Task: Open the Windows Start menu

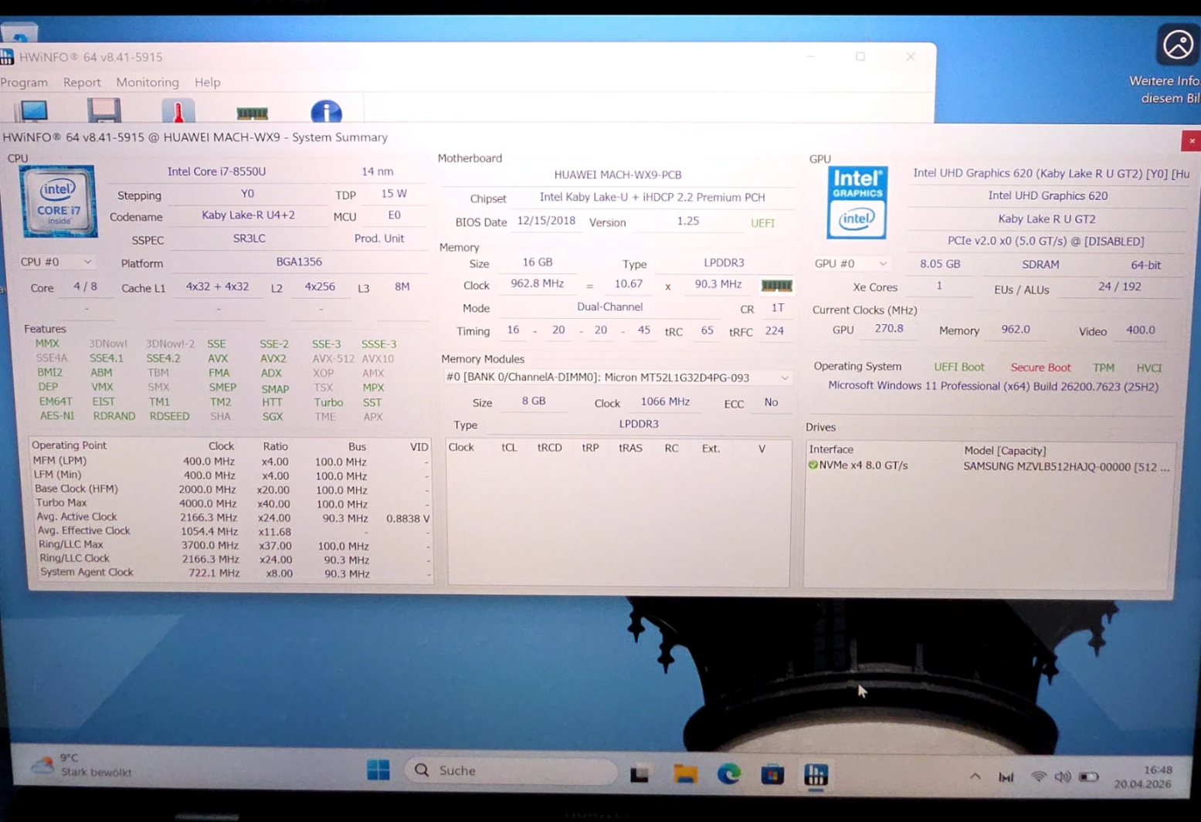Action: coord(378,770)
